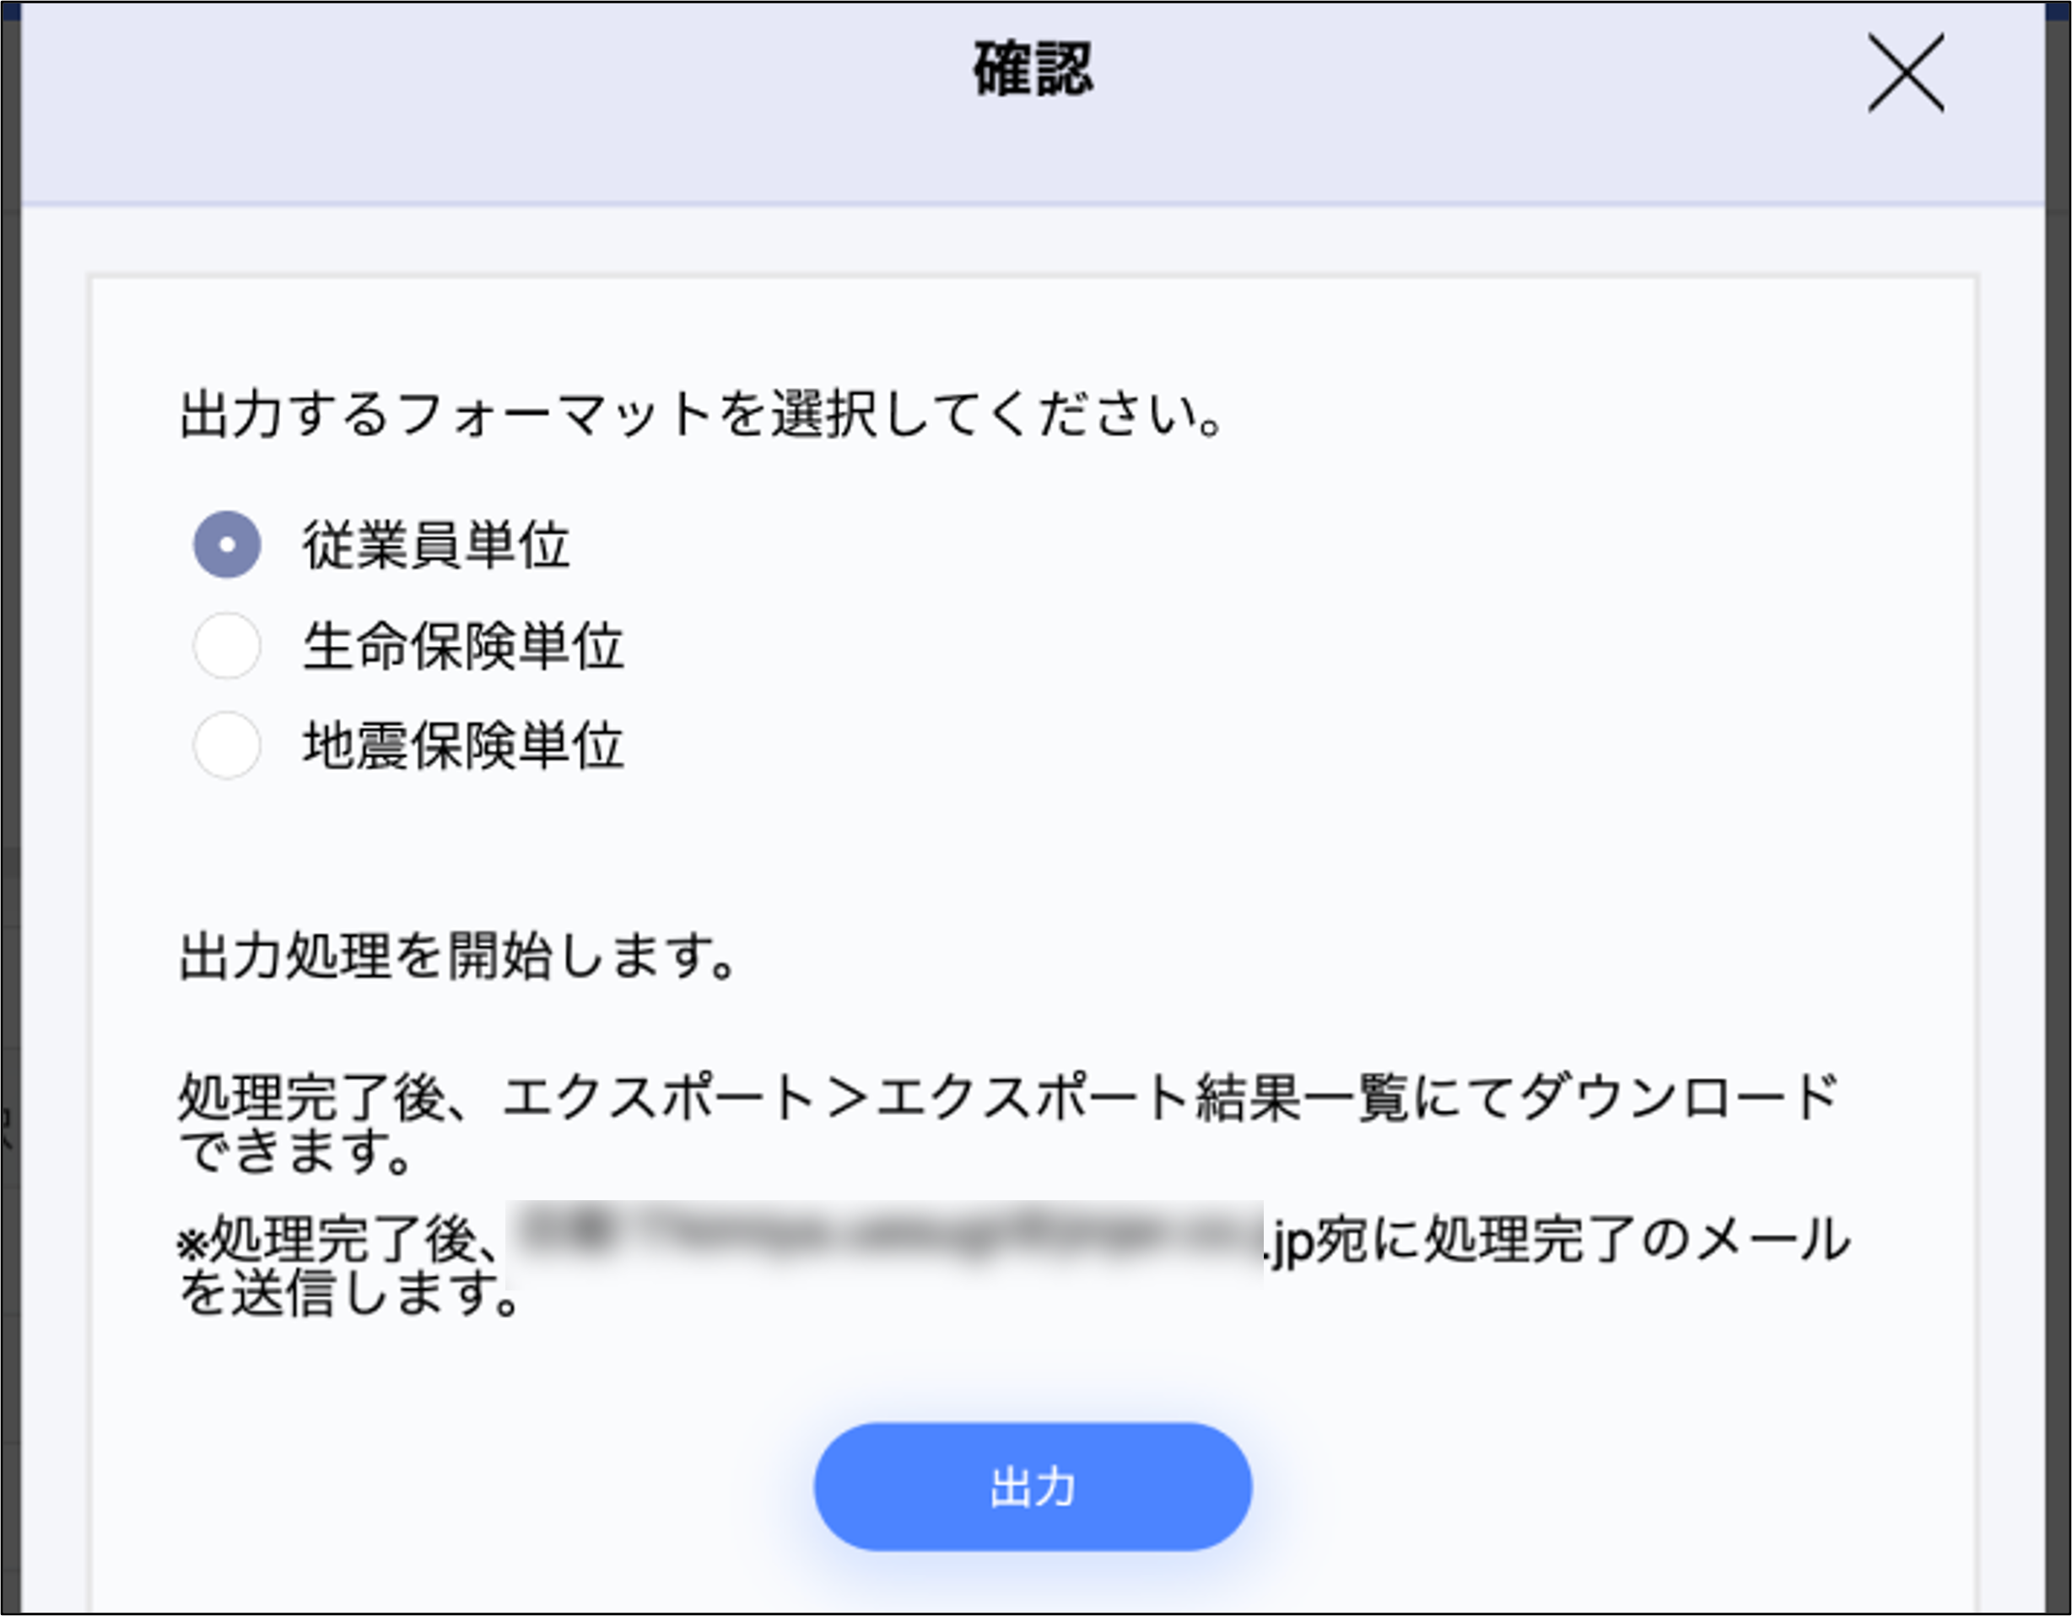Select the 従業員単位 radio button
Image resolution: width=2072 pixels, height=1616 pixels.
(227, 544)
